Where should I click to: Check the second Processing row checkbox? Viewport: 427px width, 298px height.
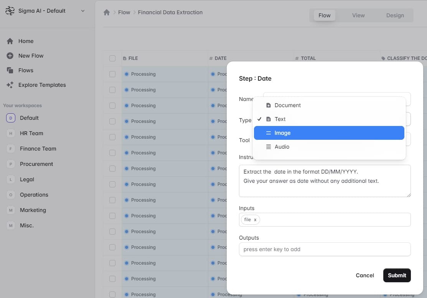click(x=112, y=90)
